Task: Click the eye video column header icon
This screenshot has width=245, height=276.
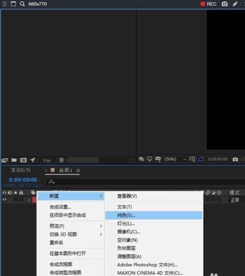Action: pyautogui.click(x=5, y=193)
